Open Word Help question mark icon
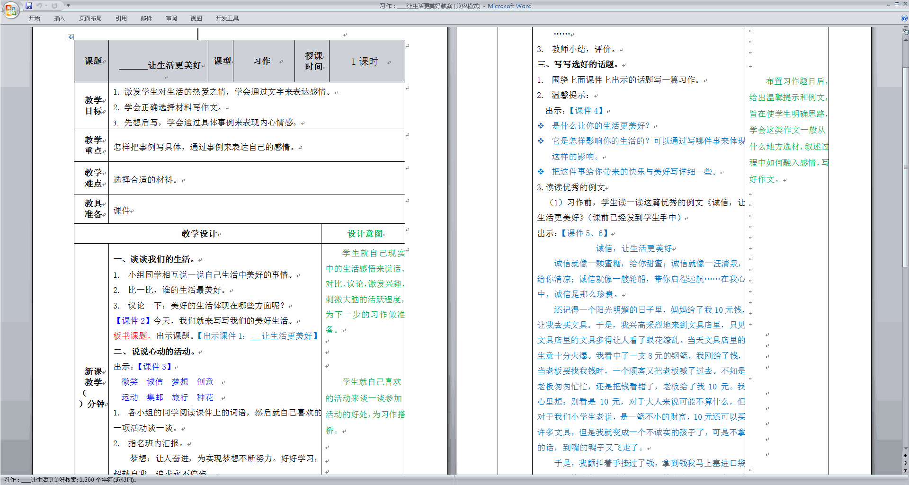This screenshot has height=485, width=909. click(x=904, y=18)
